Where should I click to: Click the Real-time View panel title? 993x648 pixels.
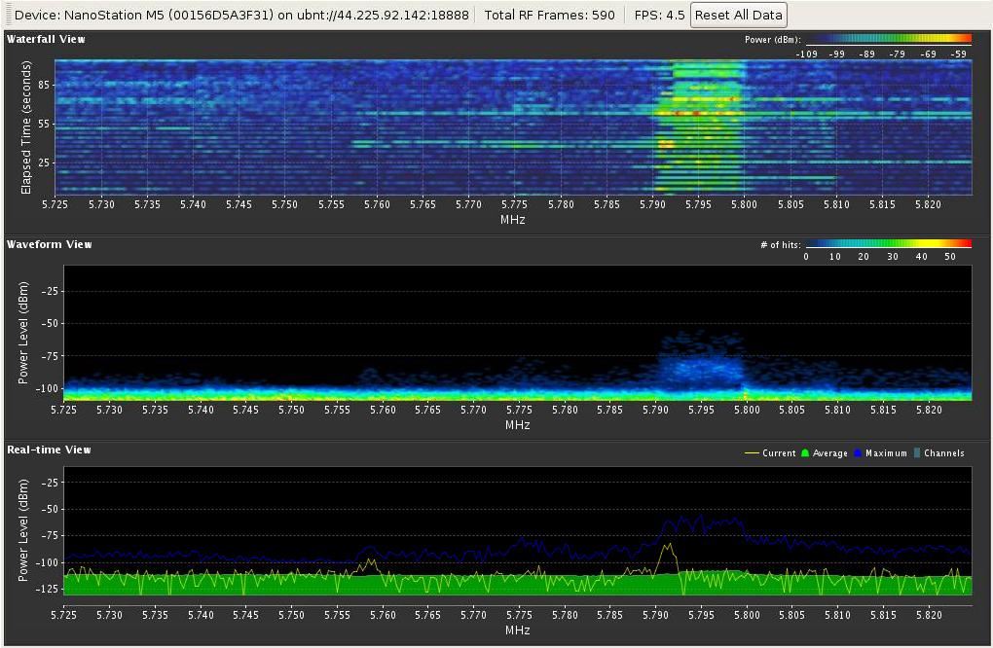point(49,450)
